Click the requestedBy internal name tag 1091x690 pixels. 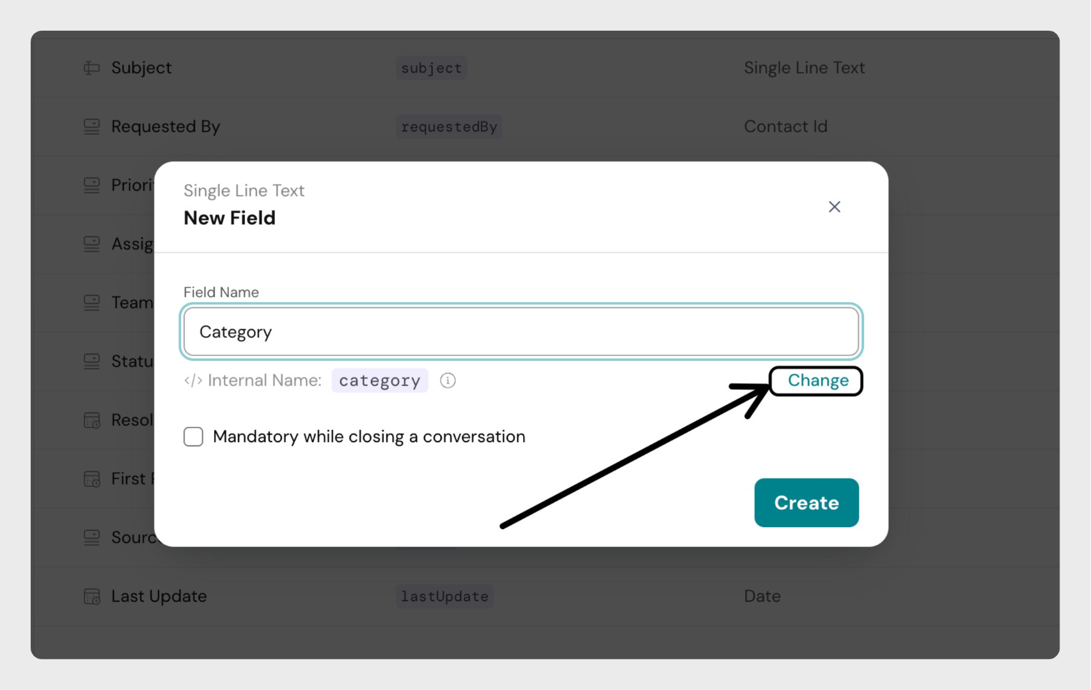449,126
